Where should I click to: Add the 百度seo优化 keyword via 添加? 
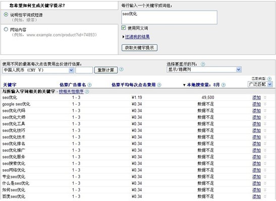(x=256, y=196)
